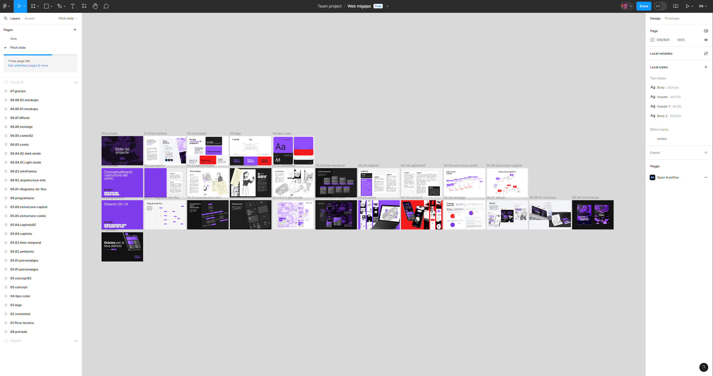Screen dimensions: 713x376
Task: Click Get unlimited pages & more link
Action: (x=28, y=65)
